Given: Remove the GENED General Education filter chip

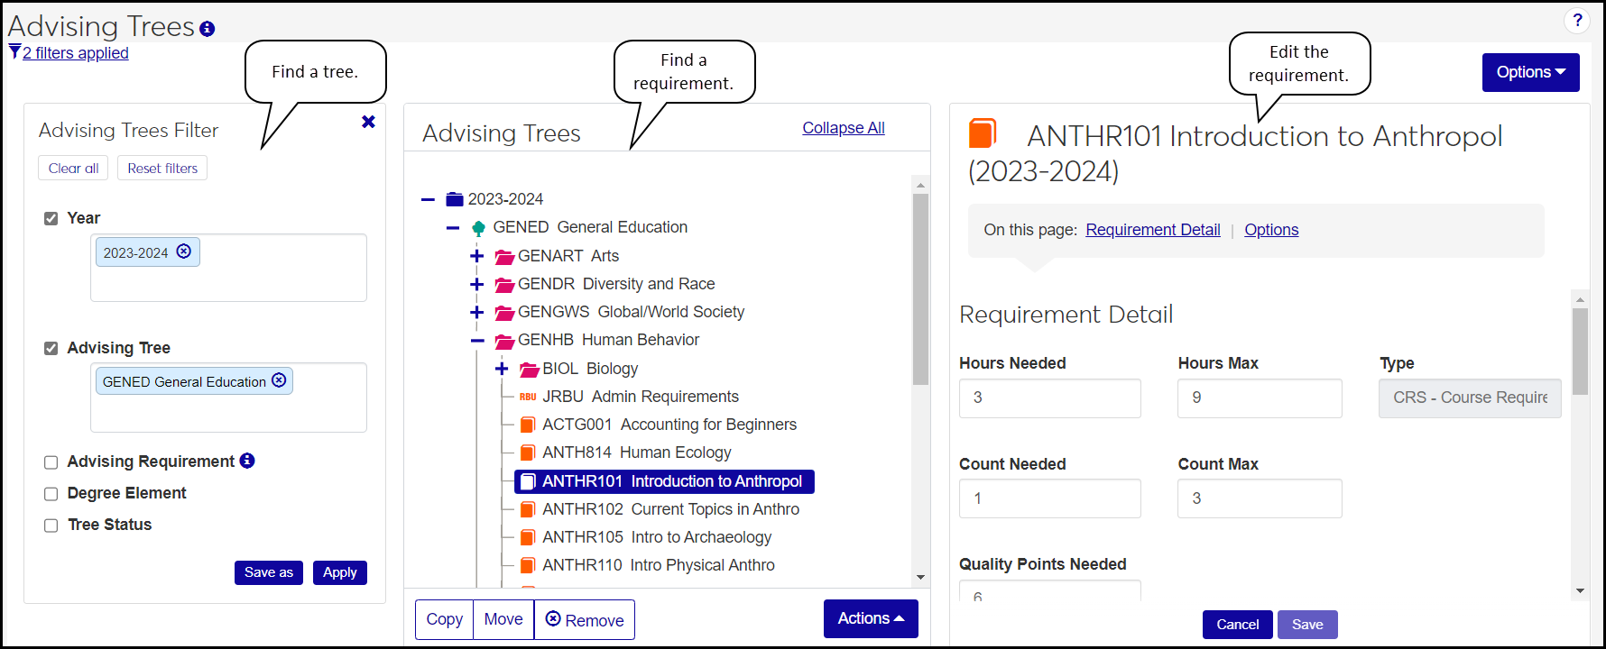Looking at the screenshot, I should click(280, 380).
